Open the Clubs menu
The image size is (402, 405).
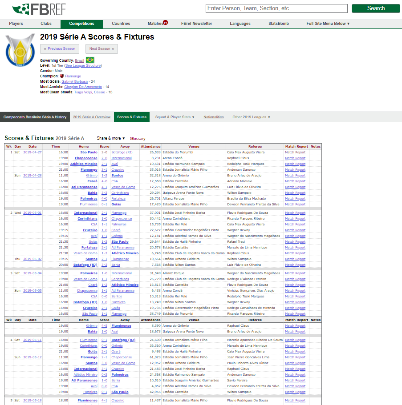(x=46, y=24)
